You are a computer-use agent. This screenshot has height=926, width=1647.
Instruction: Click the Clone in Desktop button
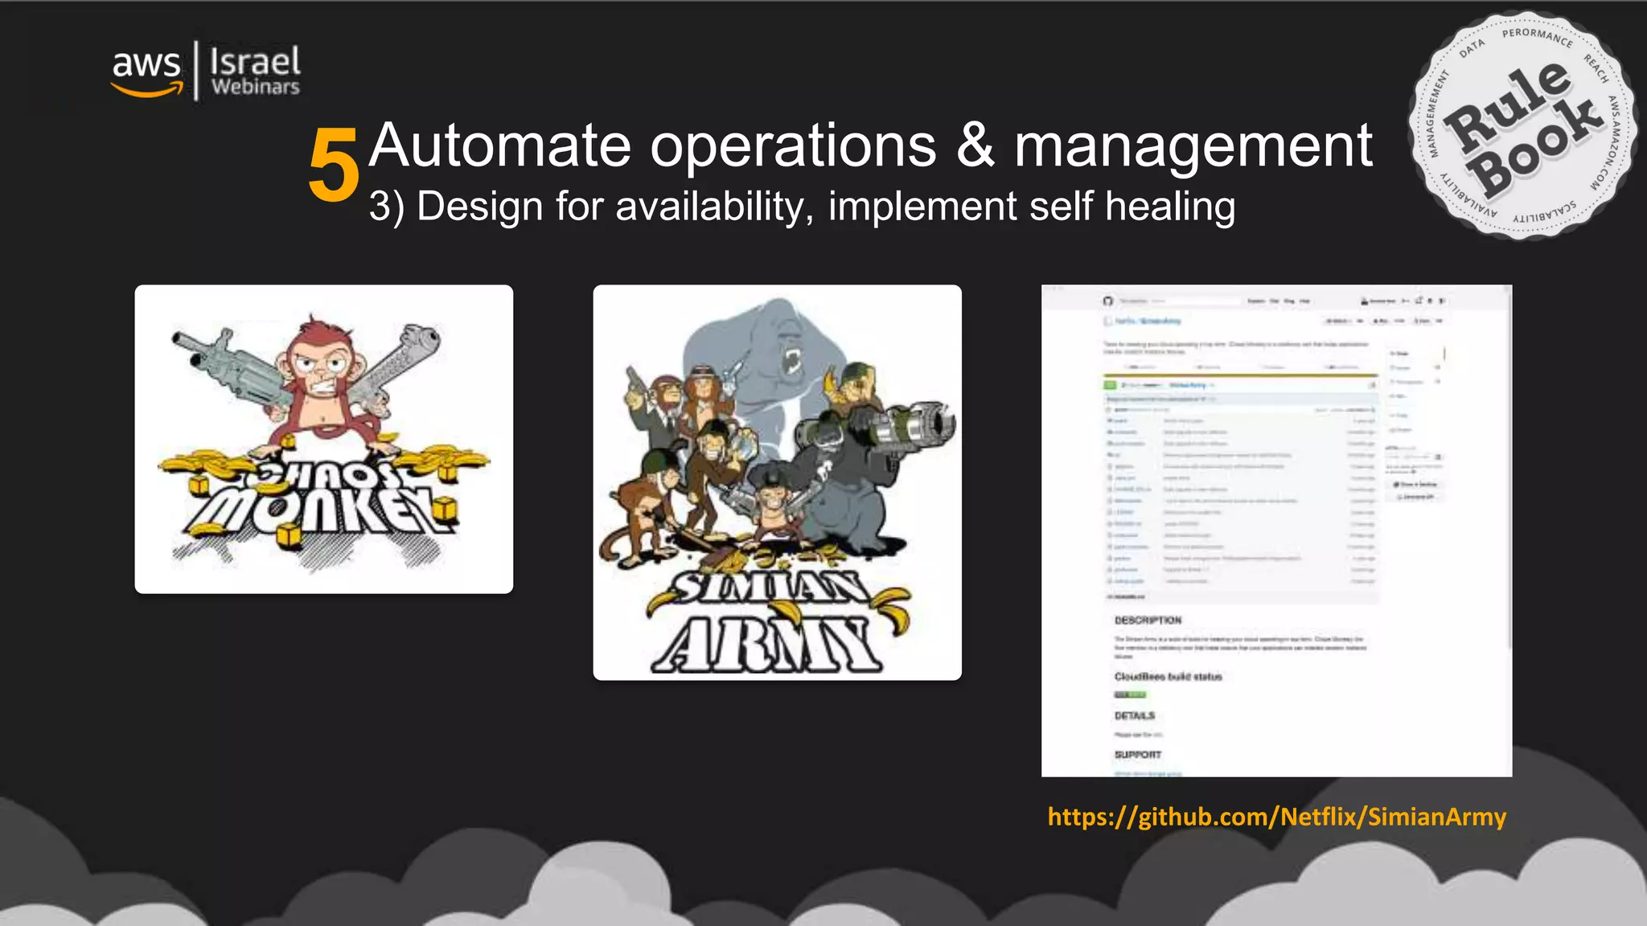click(x=1415, y=485)
